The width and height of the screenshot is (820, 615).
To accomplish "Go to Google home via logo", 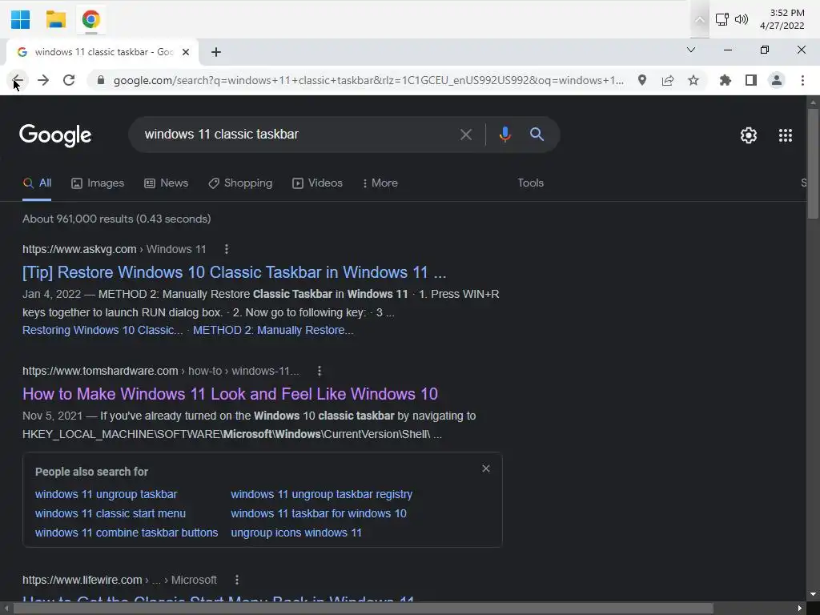I will (x=55, y=135).
